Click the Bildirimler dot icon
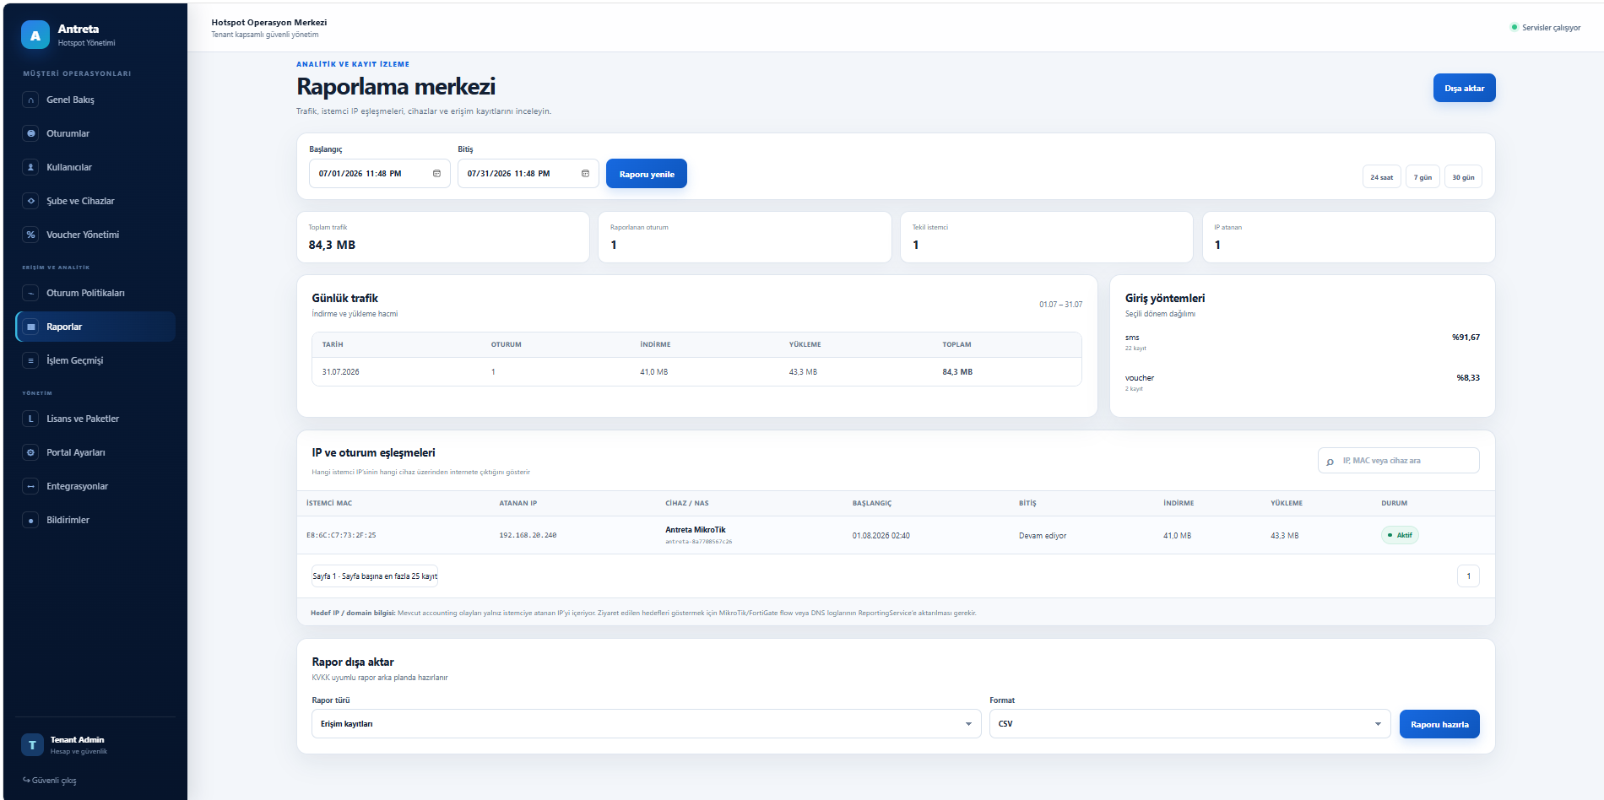 (31, 520)
